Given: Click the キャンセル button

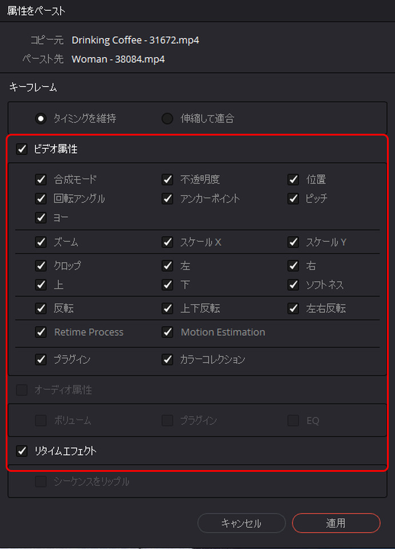Looking at the screenshot, I should tap(241, 523).
